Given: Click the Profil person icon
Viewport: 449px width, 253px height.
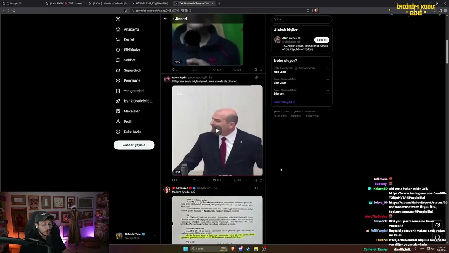Looking at the screenshot, I should tap(118, 121).
